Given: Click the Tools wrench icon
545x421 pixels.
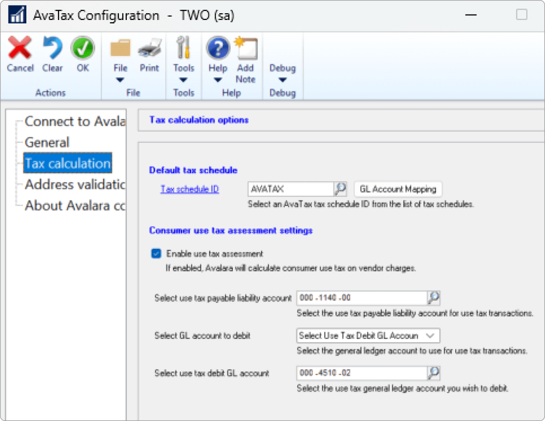Looking at the screenshot, I should [184, 48].
